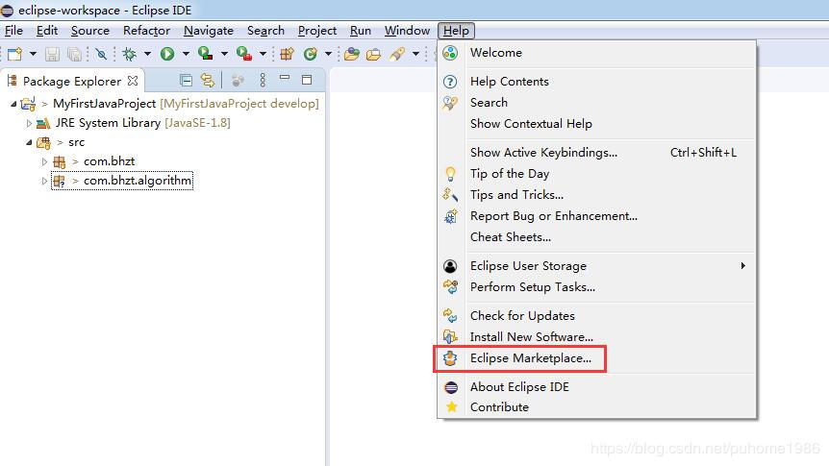Open the New Java Class dropdown arrow
The height and width of the screenshot is (466, 829).
coord(328,54)
